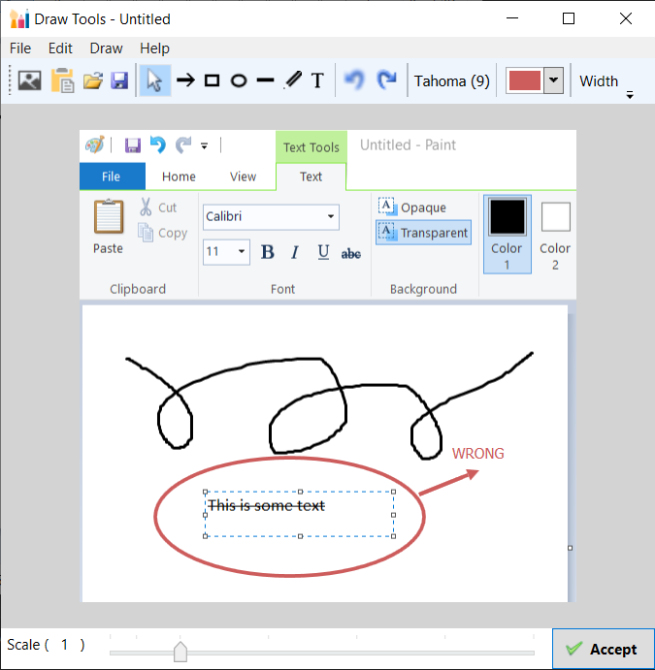This screenshot has width=655, height=670.
Task: Click the Scale slider handle
Action: coord(180,651)
